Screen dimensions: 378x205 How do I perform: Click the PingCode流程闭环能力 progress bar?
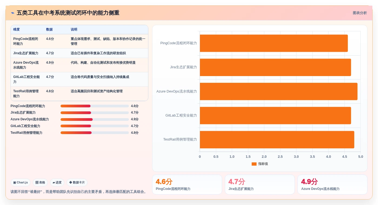[95, 106]
